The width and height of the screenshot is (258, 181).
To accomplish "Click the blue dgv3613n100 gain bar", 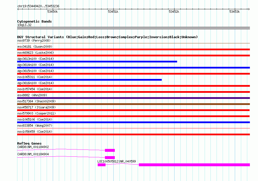I will (97, 62).
